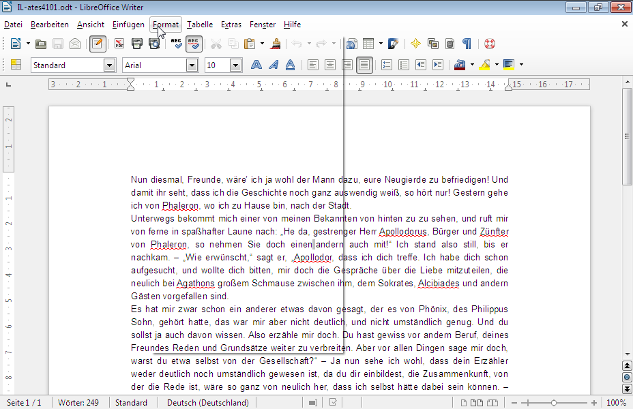Expand the font color palette arrow

point(472,65)
